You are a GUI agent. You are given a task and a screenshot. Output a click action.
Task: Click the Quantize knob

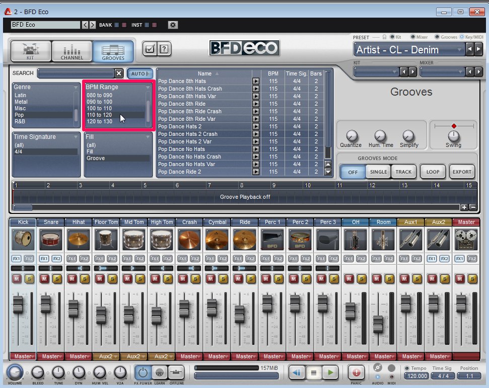tap(352, 136)
